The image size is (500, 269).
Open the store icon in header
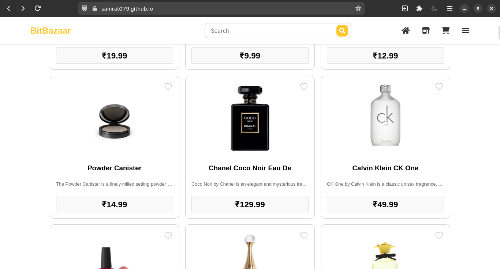click(426, 31)
